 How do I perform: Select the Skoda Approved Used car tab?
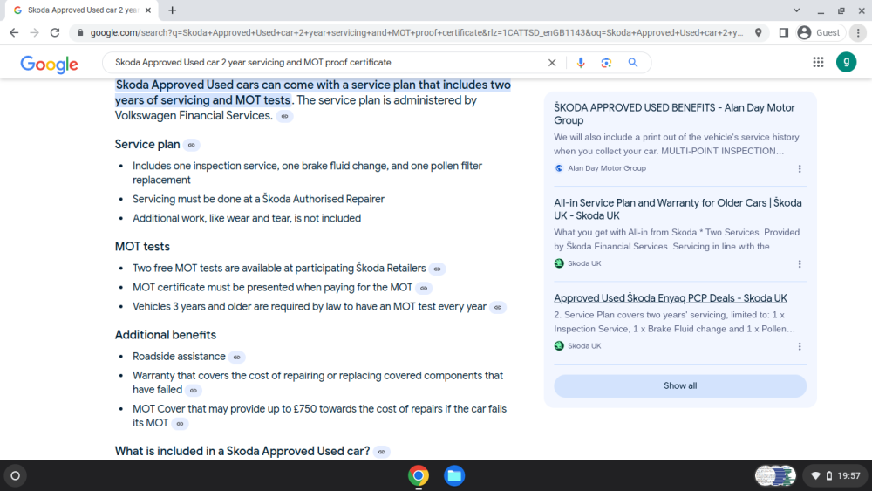(82, 10)
